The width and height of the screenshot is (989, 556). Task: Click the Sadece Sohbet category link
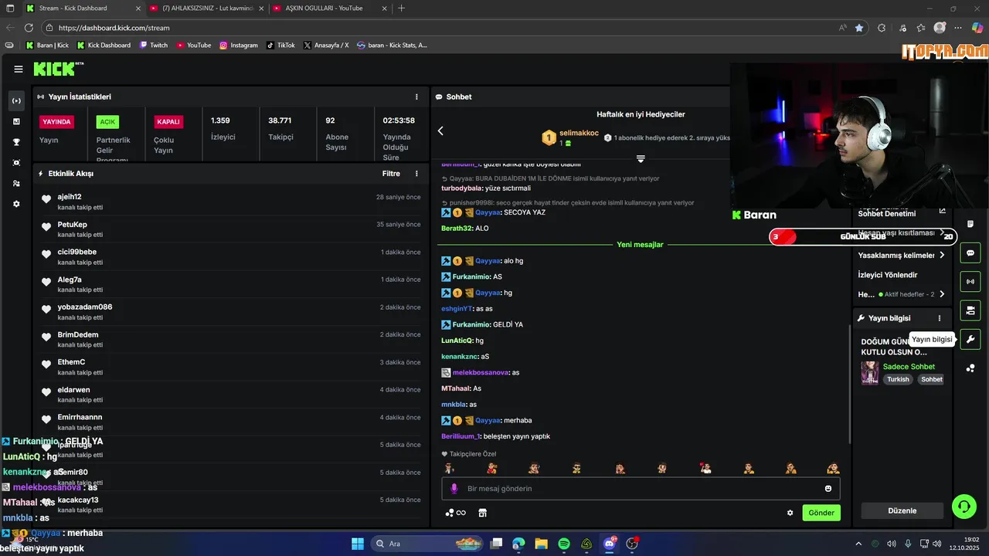(x=909, y=367)
